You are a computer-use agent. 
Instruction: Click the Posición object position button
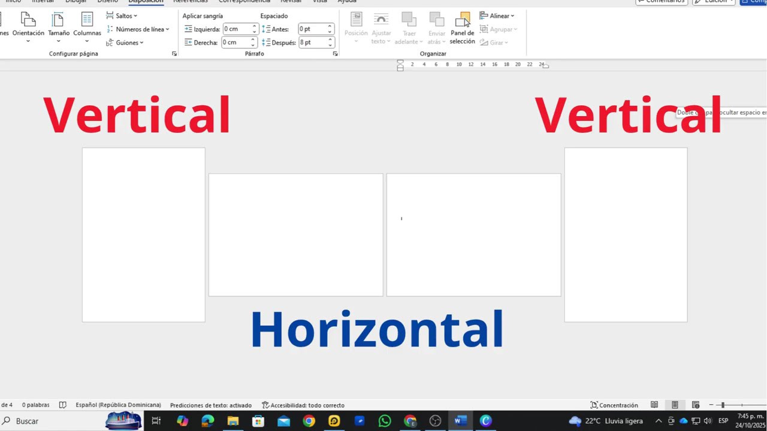356,28
